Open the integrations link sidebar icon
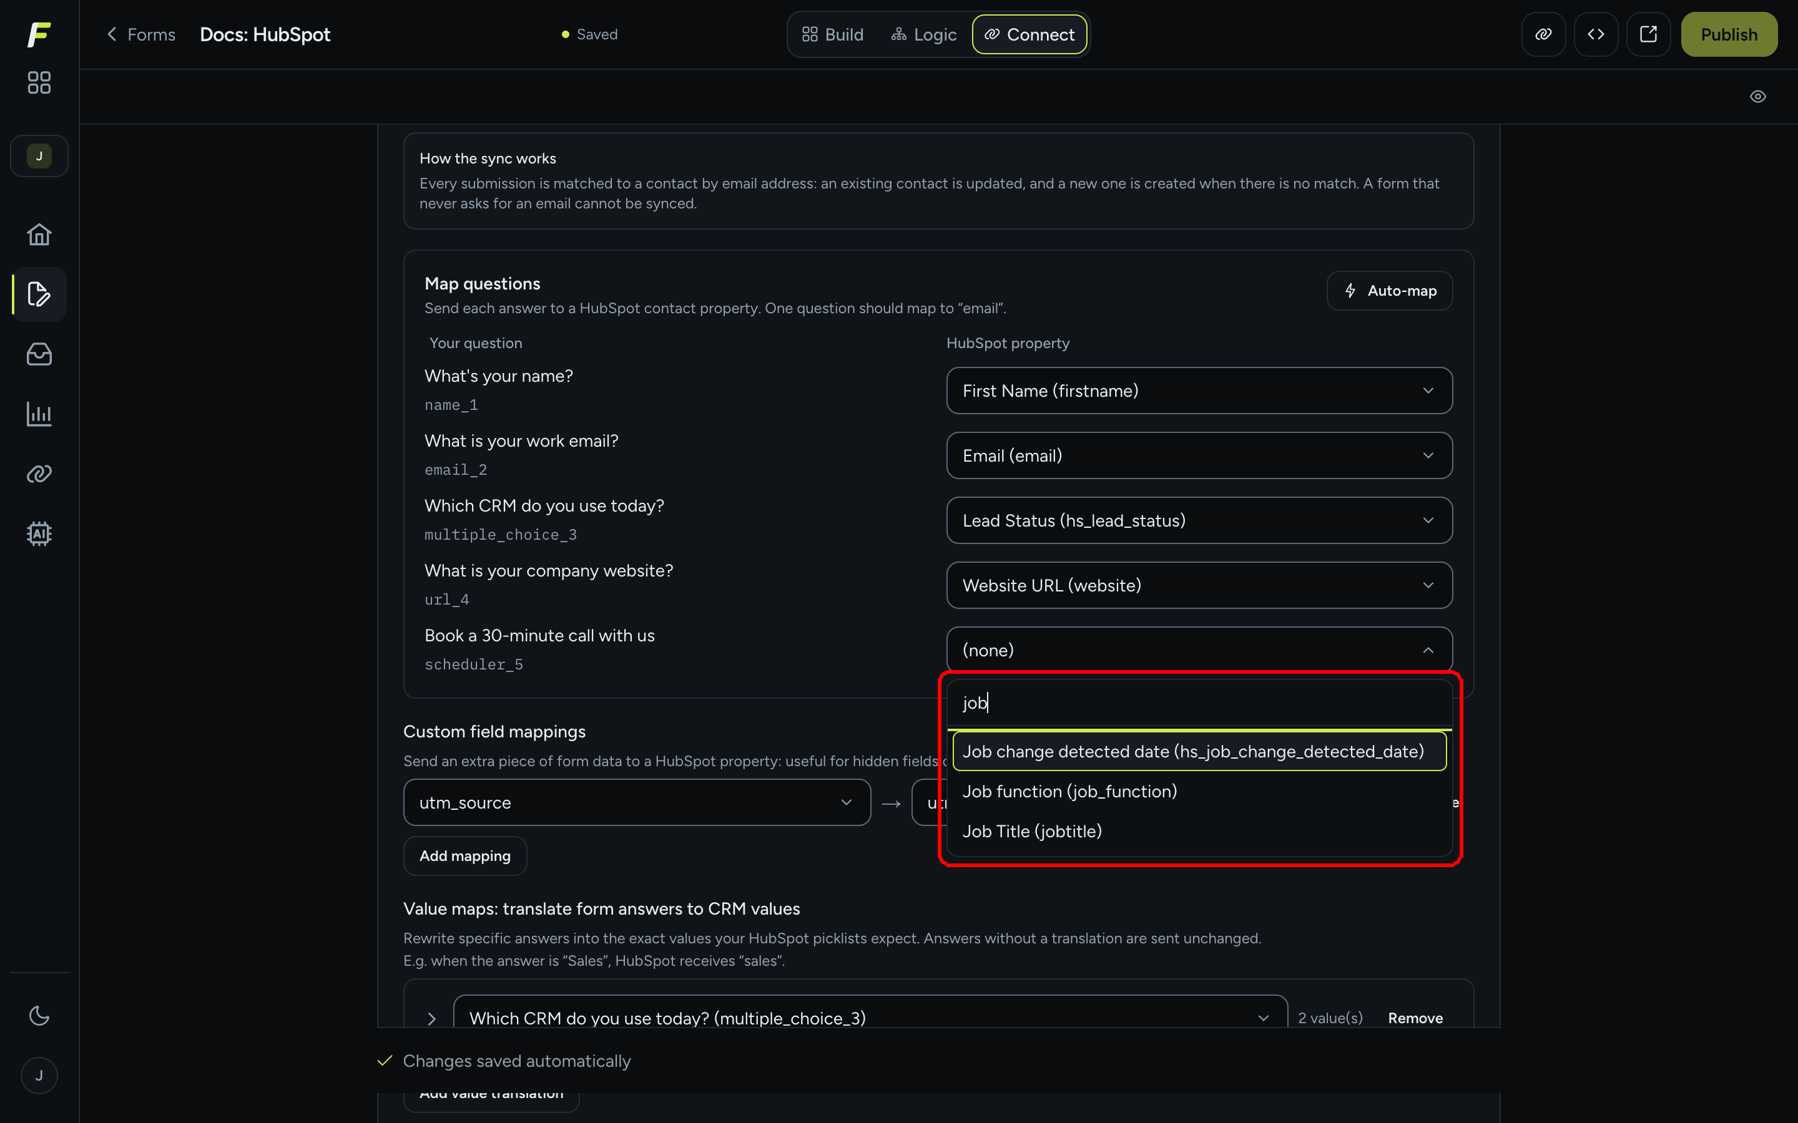This screenshot has height=1123, width=1798. (x=39, y=474)
